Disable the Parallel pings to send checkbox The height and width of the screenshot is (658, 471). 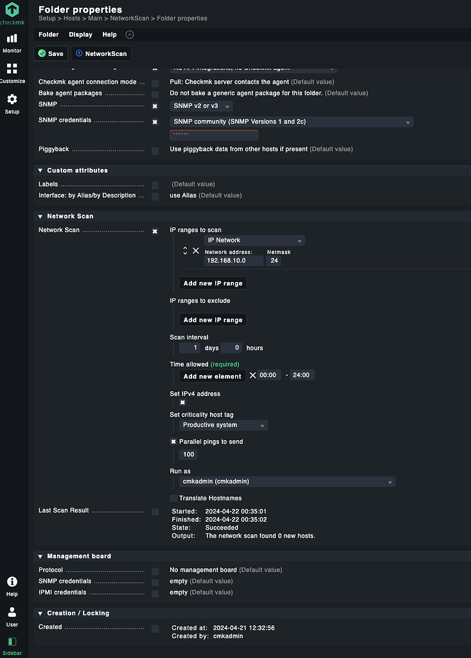(x=173, y=441)
